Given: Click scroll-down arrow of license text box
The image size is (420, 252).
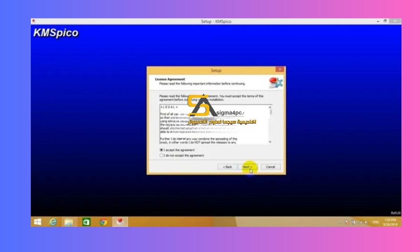Looking at the screenshot, I should [270, 142].
